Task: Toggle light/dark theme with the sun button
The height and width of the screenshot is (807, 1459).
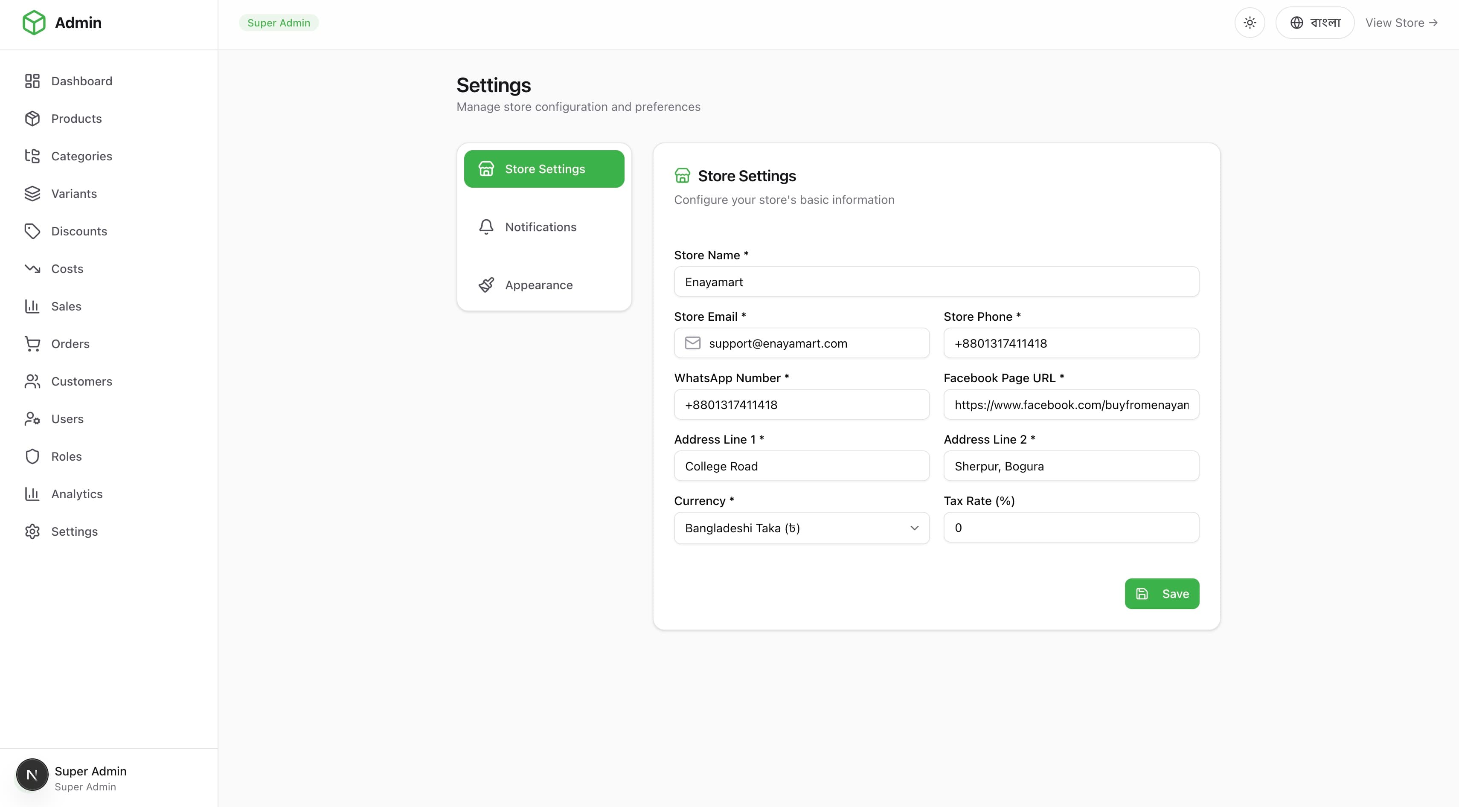Action: click(x=1250, y=23)
